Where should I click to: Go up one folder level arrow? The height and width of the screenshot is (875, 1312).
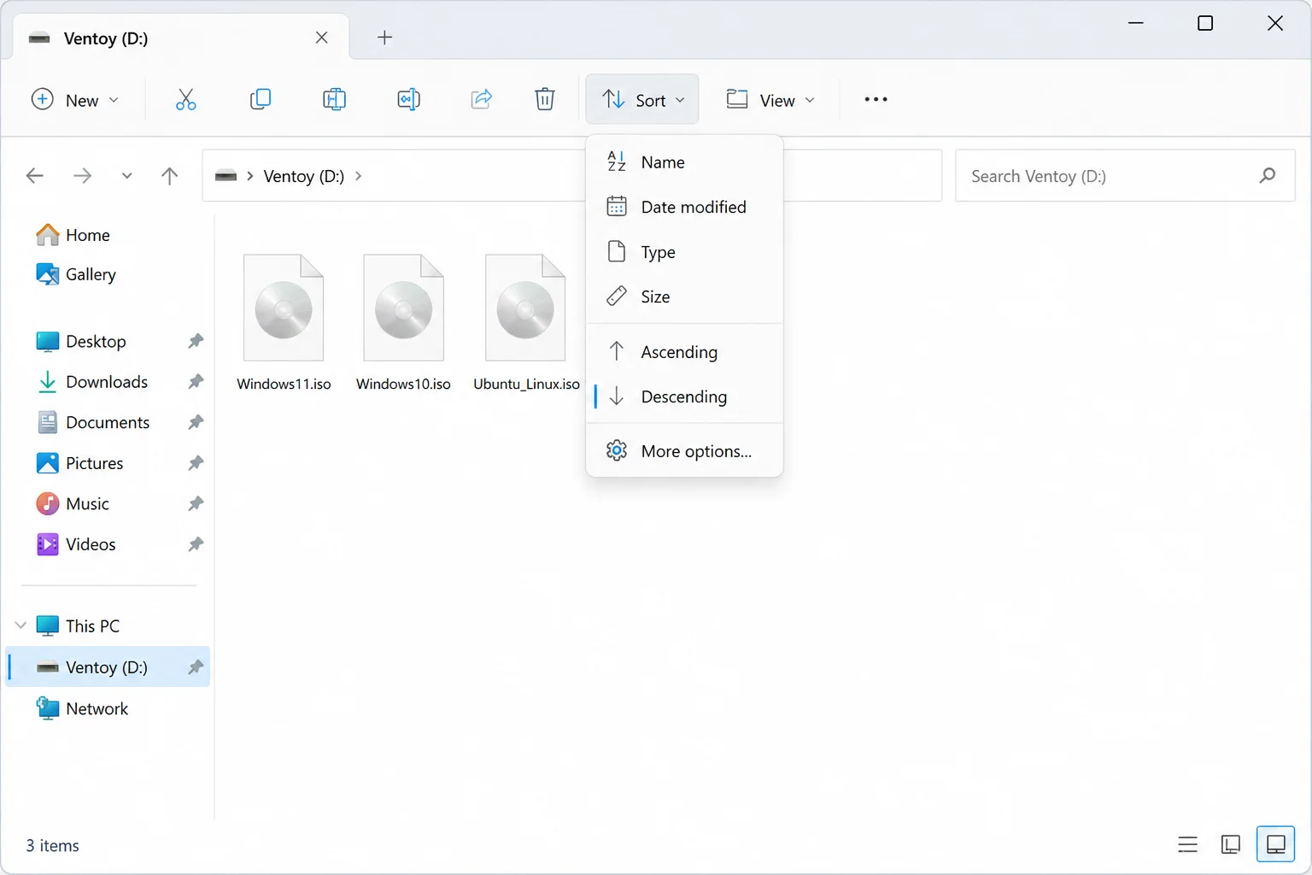click(x=169, y=176)
